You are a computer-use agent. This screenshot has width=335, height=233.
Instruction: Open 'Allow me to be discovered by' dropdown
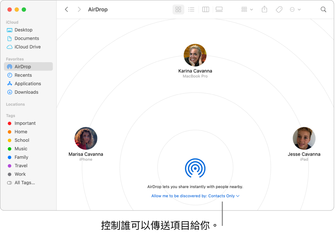[195, 196]
